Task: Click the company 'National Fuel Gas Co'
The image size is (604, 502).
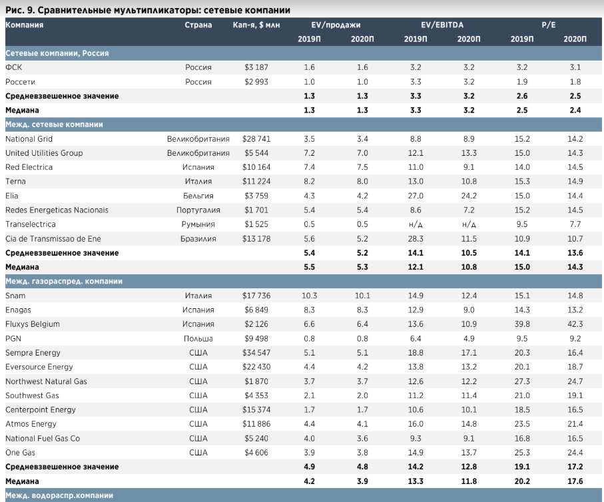Action: 43,439
